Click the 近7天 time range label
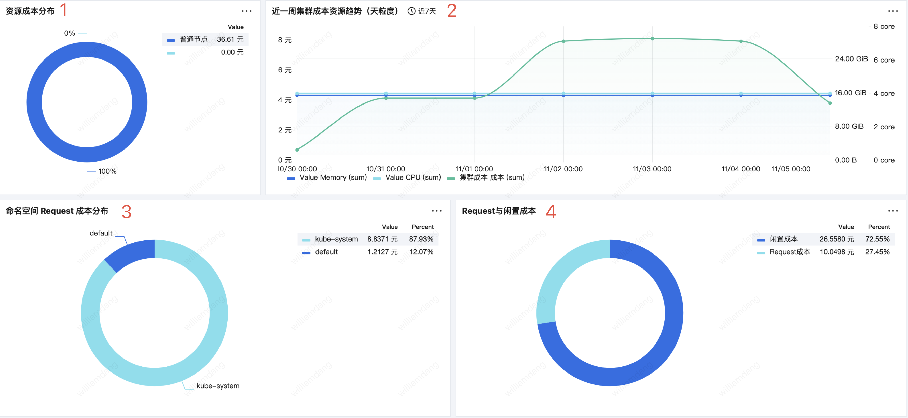The image size is (908, 418). (x=427, y=11)
